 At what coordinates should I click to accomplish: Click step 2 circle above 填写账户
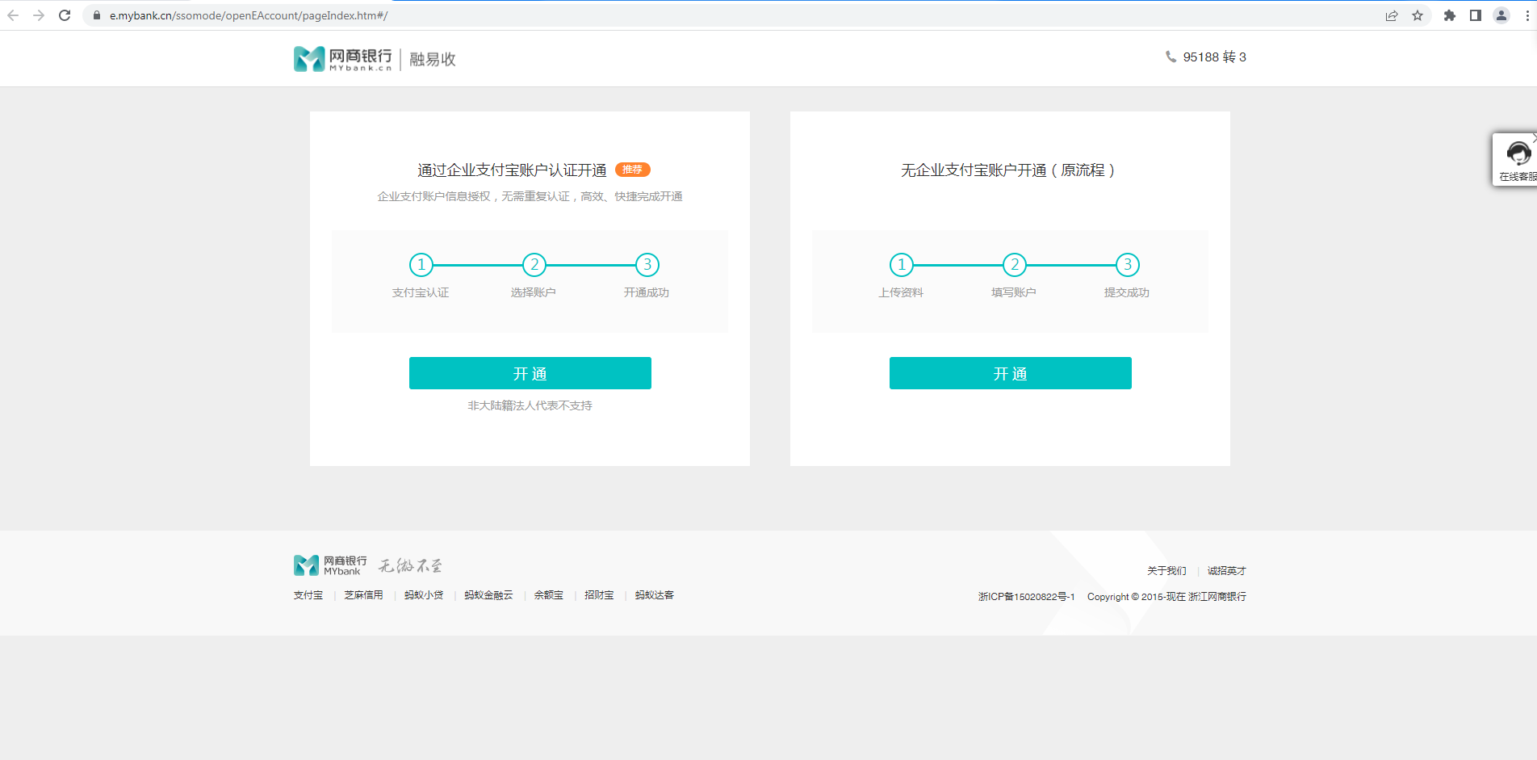[x=1015, y=265]
